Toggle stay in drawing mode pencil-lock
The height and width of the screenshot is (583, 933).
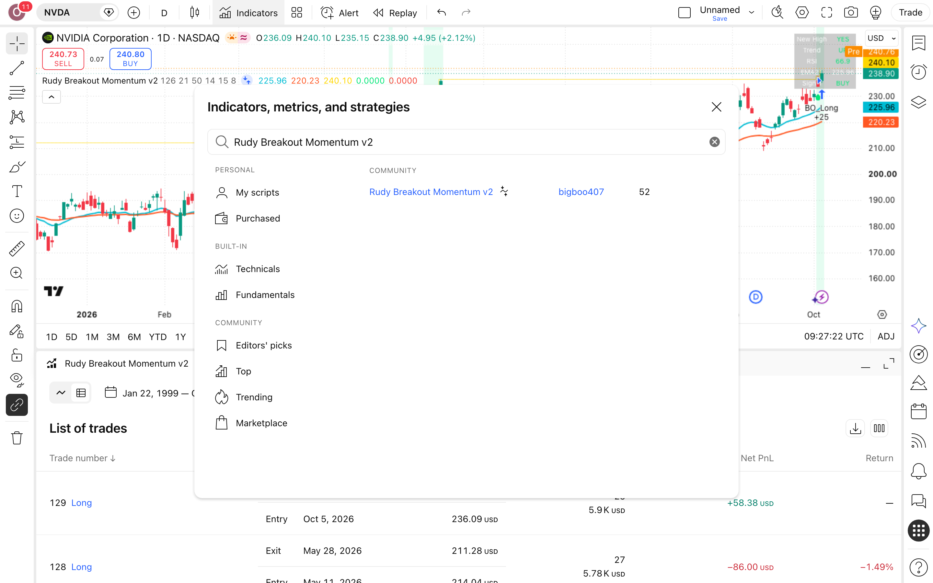(x=17, y=331)
